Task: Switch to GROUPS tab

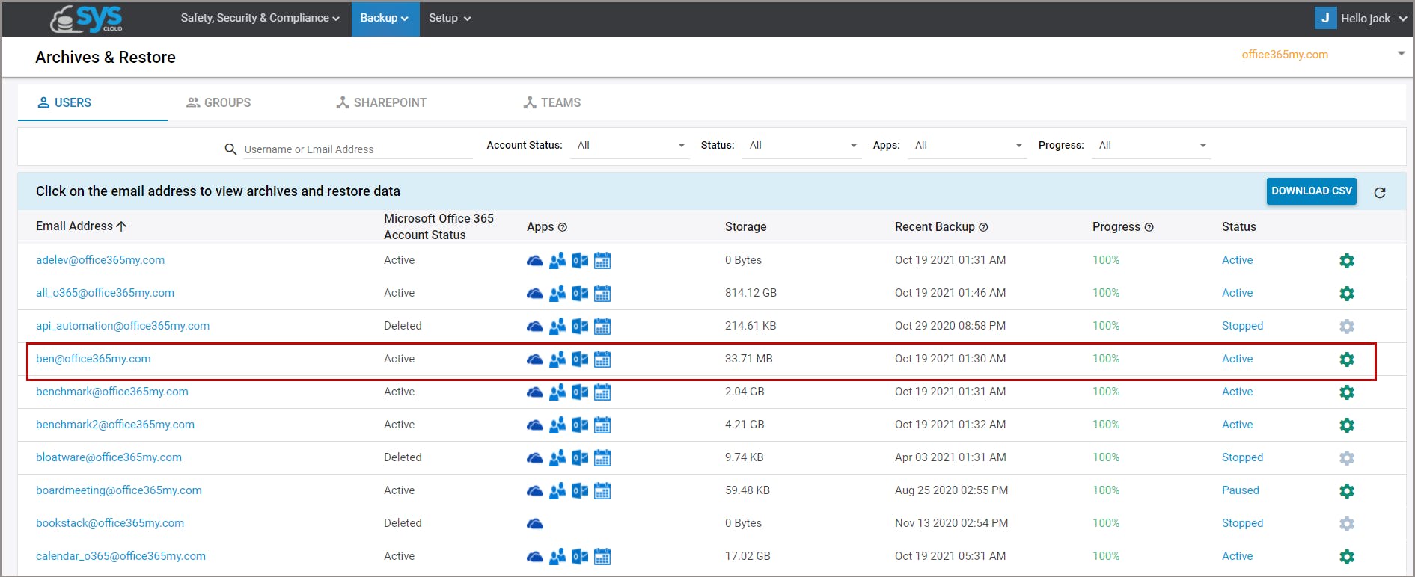Action: pos(218,102)
